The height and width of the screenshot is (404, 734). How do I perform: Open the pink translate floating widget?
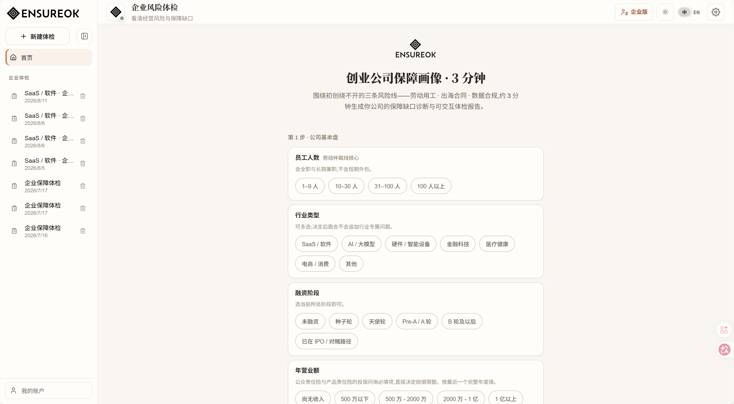tap(724, 350)
